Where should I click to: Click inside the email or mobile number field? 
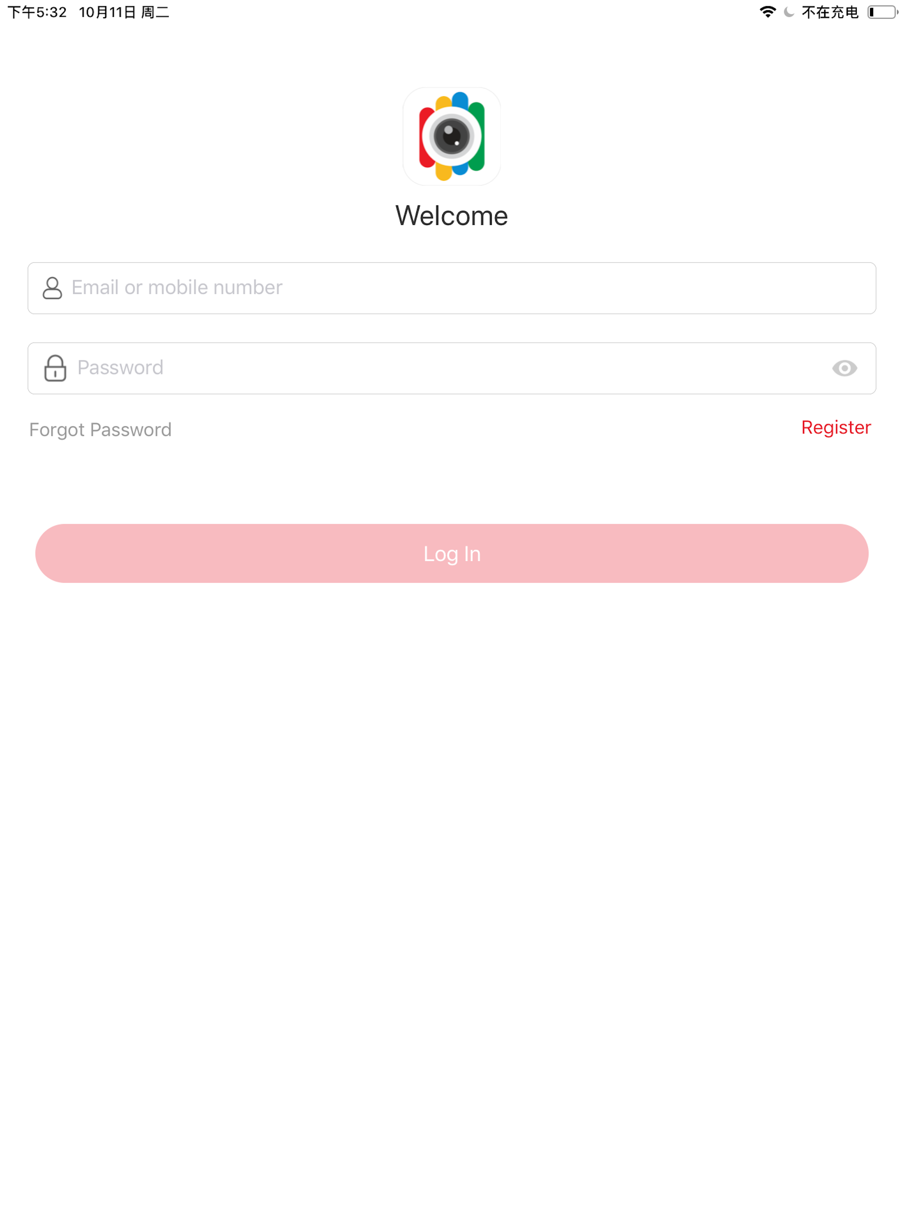coord(382,288)
